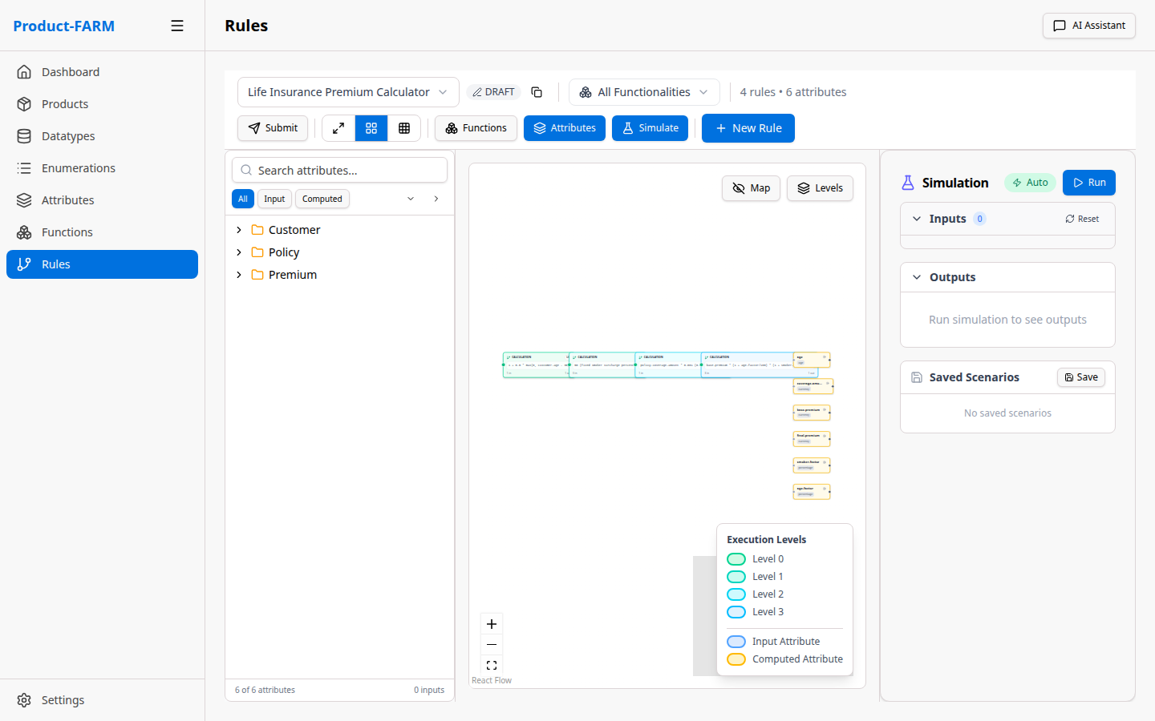The width and height of the screenshot is (1155, 721).
Task: Fit the canvas view to screen
Action: [492, 666]
